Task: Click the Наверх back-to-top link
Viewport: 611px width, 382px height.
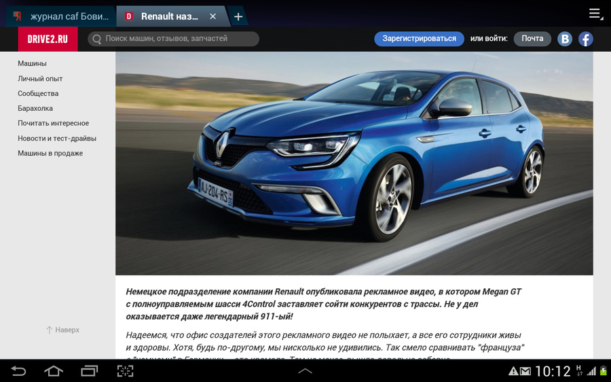Action: (62, 330)
